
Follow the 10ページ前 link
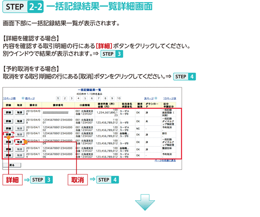(x=9, y=98)
